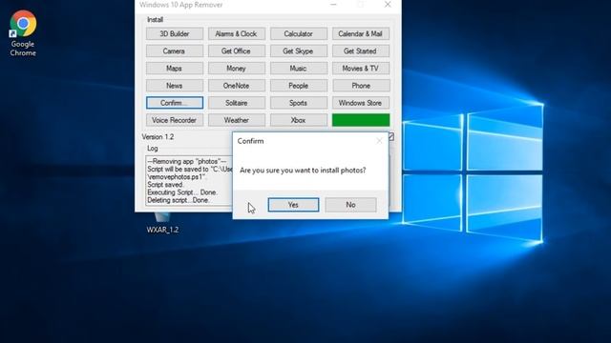611x343 pixels.
Task: Click the Windows Store button
Action: click(x=361, y=103)
